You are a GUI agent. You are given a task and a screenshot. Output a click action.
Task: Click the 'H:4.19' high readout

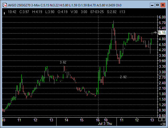[37, 12]
